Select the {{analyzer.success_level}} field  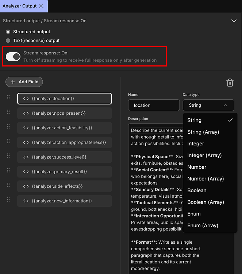click(65, 157)
